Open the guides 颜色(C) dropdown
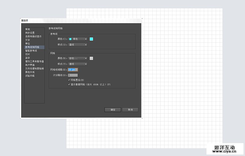The image size is (245, 156). (78, 39)
